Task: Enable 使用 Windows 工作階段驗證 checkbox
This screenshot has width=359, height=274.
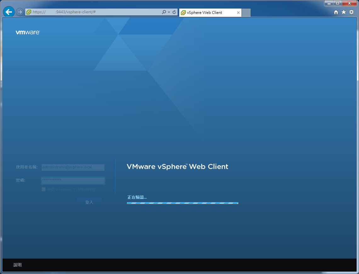Action: point(43,189)
